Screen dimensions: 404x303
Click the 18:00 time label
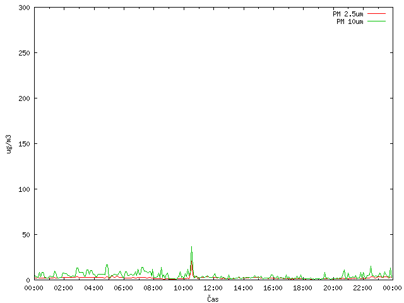(x=303, y=288)
